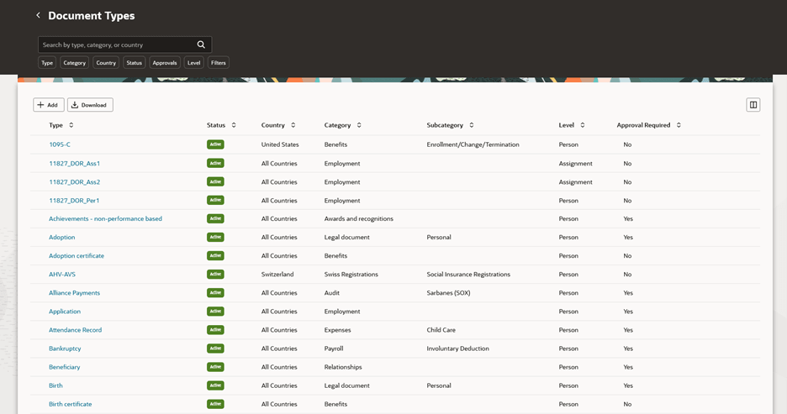Click Assignment level for 11827_DOR_Ass2
The image size is (787, 414).
click(576, 182)
